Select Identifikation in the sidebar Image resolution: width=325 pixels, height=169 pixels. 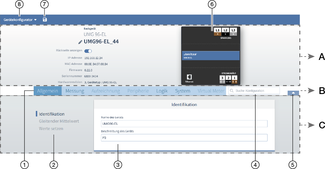click(x=52, y=114)
